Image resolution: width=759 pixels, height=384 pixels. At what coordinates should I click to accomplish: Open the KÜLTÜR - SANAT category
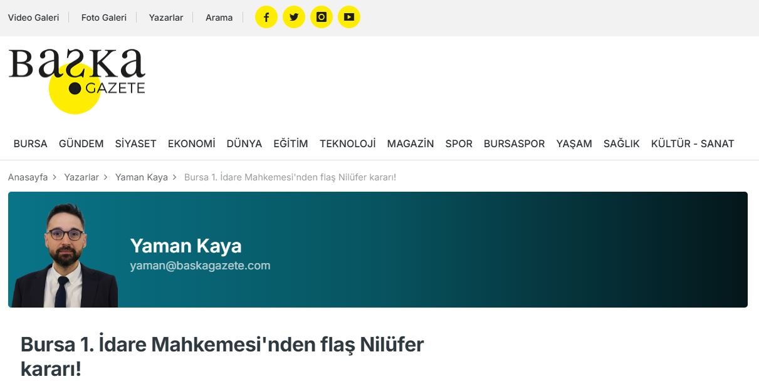click(x=692, y=143)
